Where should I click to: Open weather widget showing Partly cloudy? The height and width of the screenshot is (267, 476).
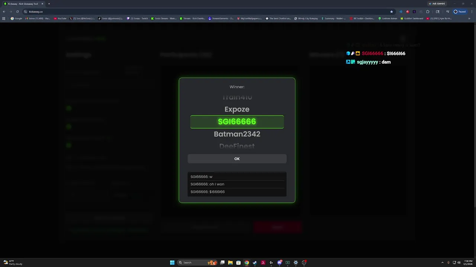[x=13, y=263]
